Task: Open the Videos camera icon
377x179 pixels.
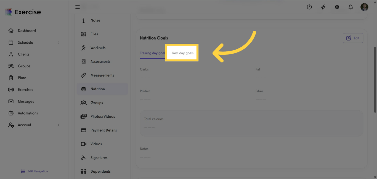Action: (83, 144)
